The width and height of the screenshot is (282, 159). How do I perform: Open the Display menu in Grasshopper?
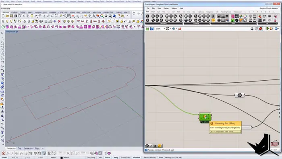(166, 8)
